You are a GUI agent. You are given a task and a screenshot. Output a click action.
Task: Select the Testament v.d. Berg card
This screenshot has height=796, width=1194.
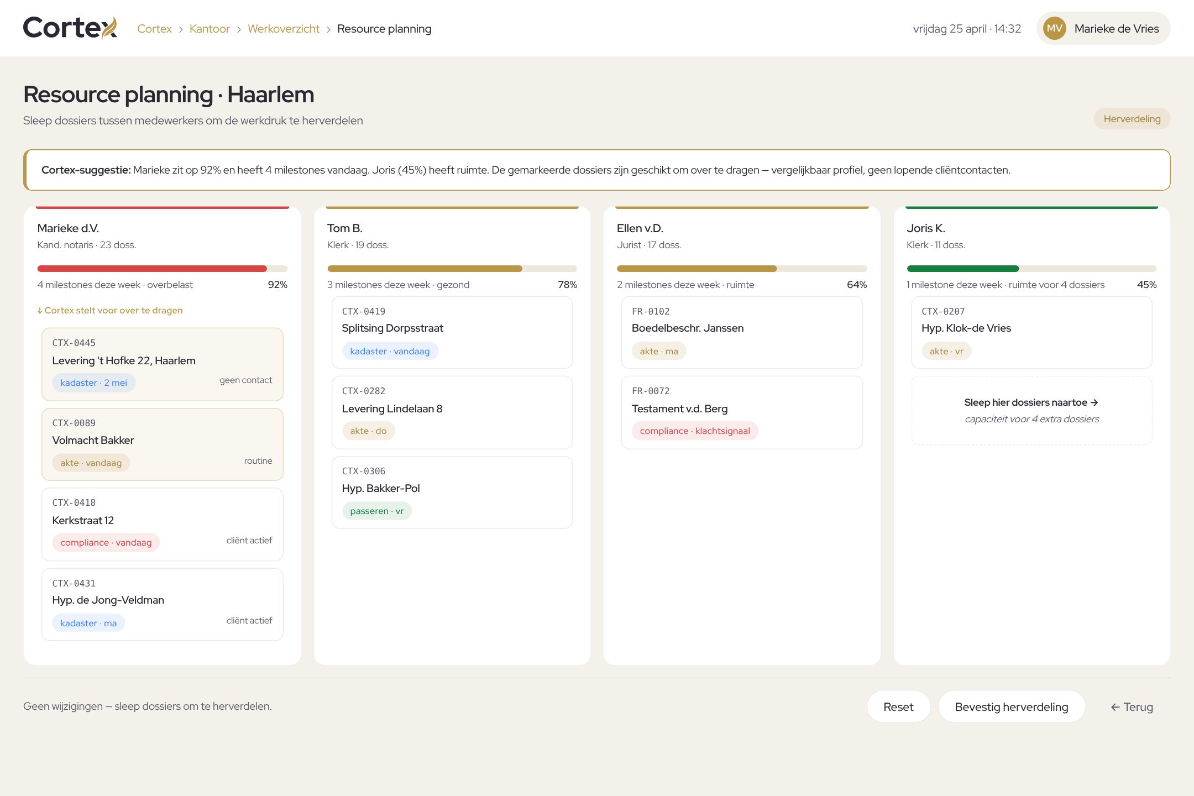tap(742, 412)
